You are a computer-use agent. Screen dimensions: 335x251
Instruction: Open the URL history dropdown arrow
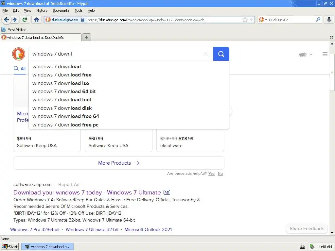click(252, 20)
